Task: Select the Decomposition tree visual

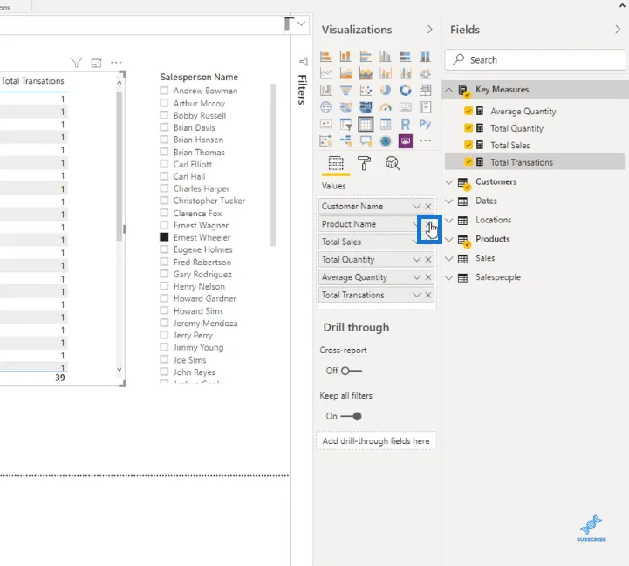Action: tap(345, 140)
